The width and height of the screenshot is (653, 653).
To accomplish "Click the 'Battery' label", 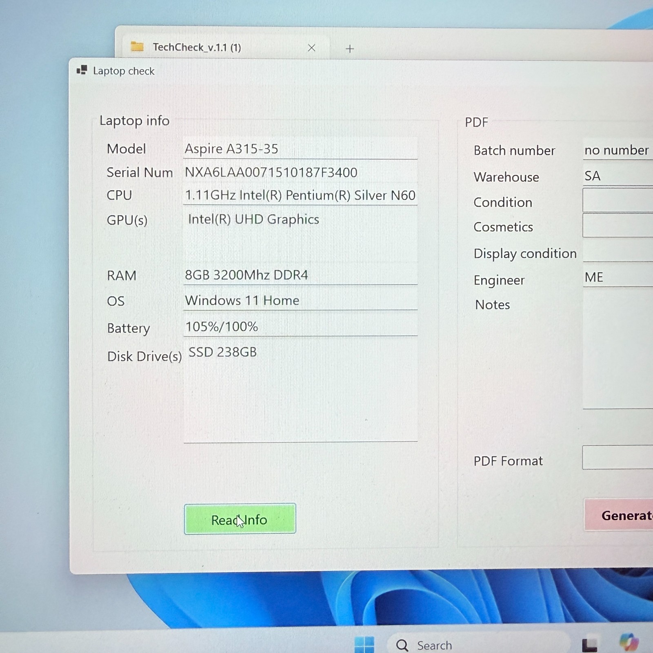I will [x=129, y=328].
